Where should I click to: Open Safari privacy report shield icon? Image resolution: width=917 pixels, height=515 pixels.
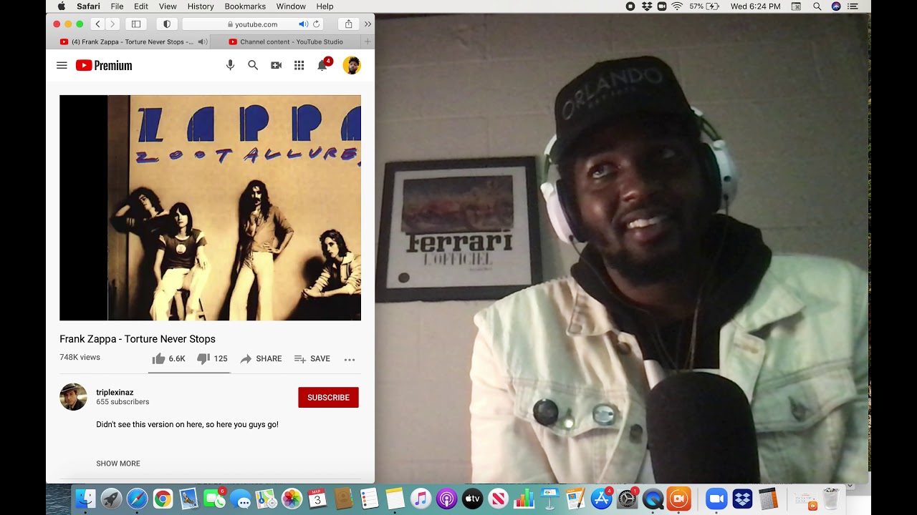click(167, 24)
